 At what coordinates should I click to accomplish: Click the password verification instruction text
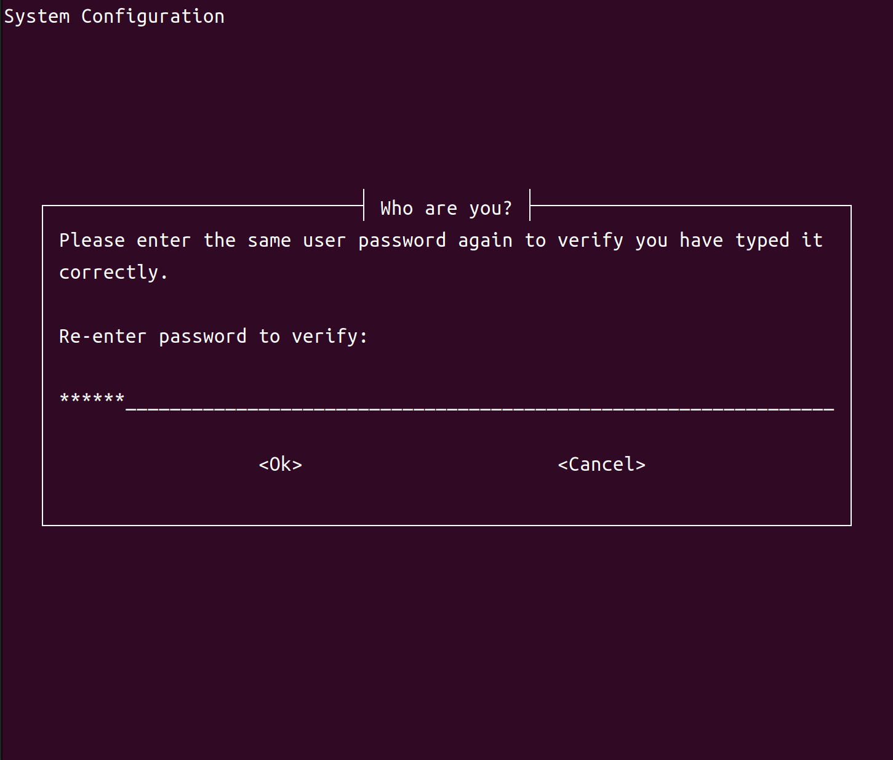point(440,240)
